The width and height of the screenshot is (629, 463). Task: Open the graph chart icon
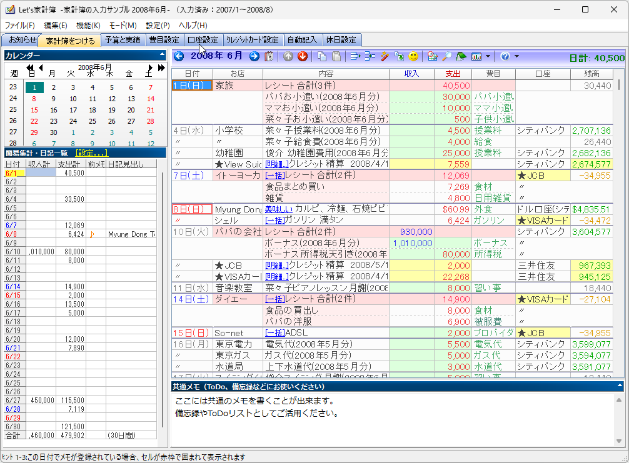(476, 57)
